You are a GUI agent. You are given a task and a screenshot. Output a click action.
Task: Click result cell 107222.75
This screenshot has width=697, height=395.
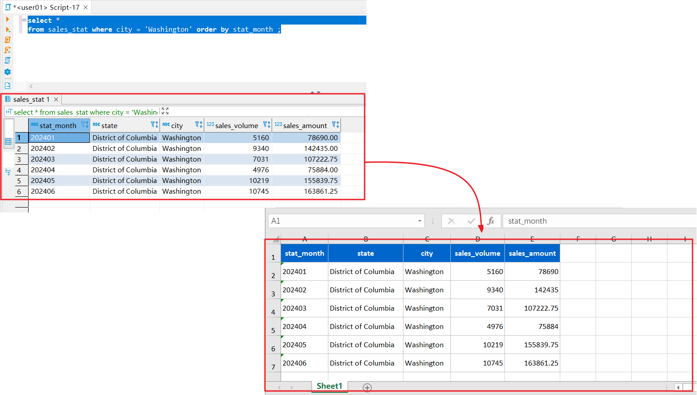point(306,159)
